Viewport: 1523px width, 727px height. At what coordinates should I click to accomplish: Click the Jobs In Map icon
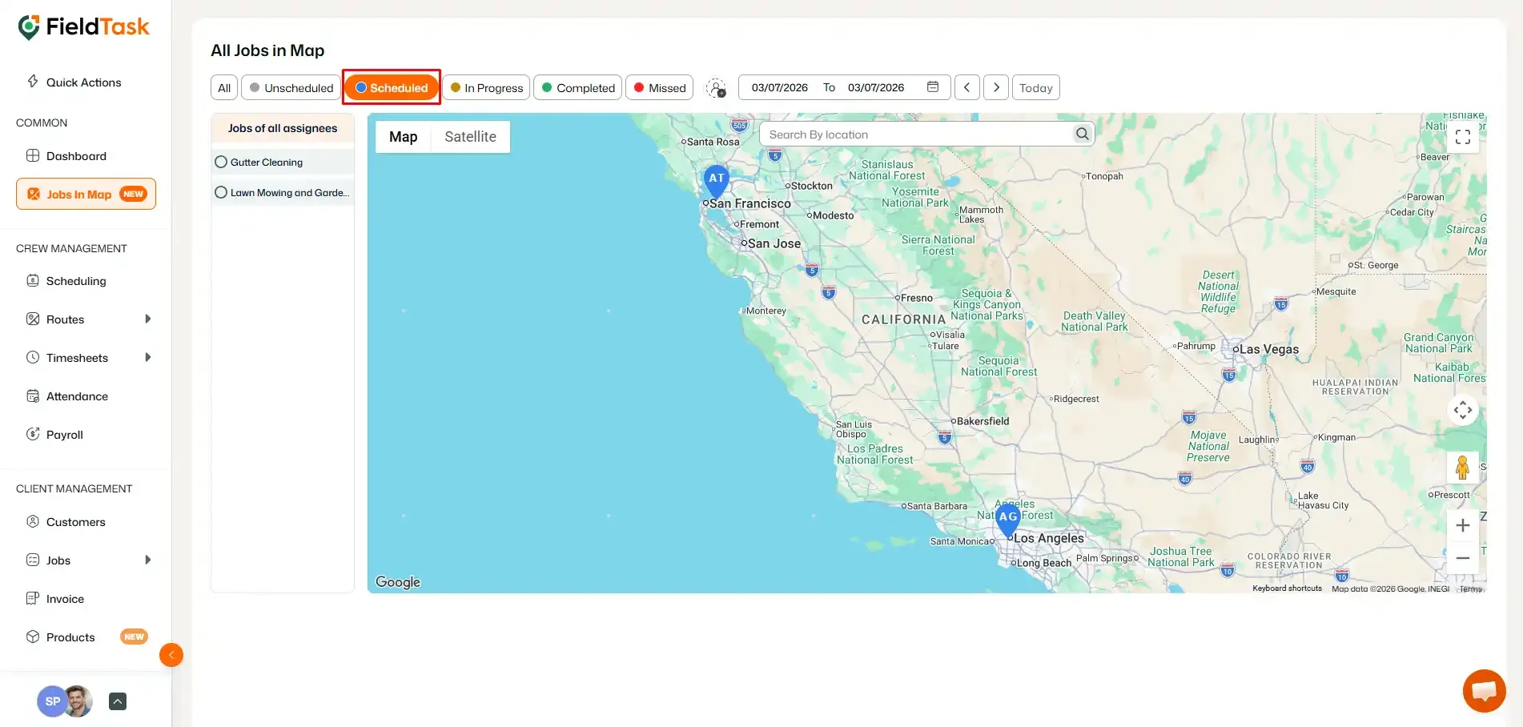tap(34, 194)
